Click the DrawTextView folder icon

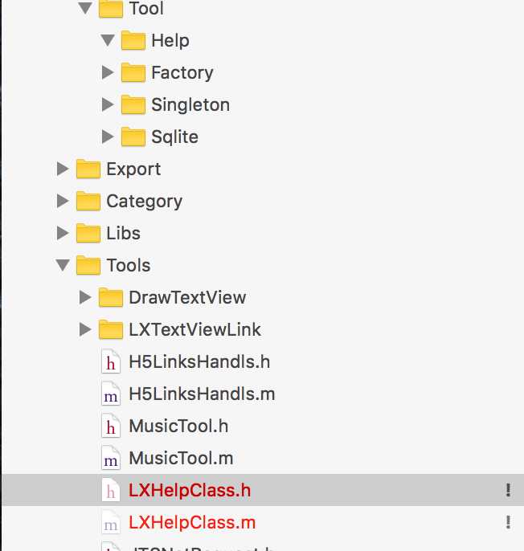pyautogui.click(x=111, y=298)
